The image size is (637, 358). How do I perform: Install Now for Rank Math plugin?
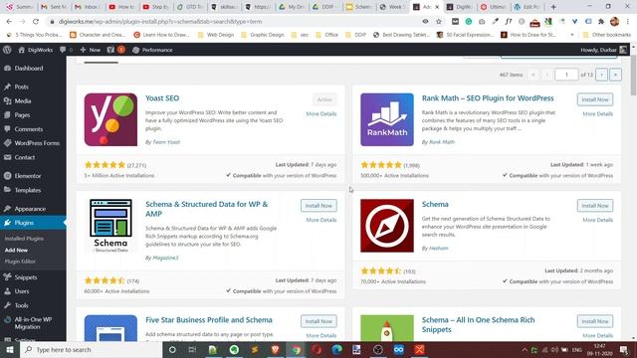coord(595,99)
